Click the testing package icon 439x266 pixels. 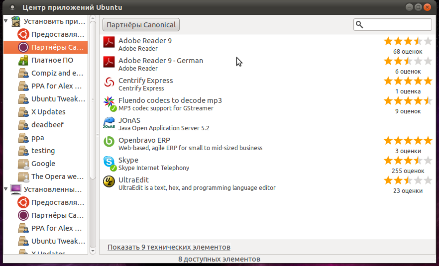(x=23, y=151)
